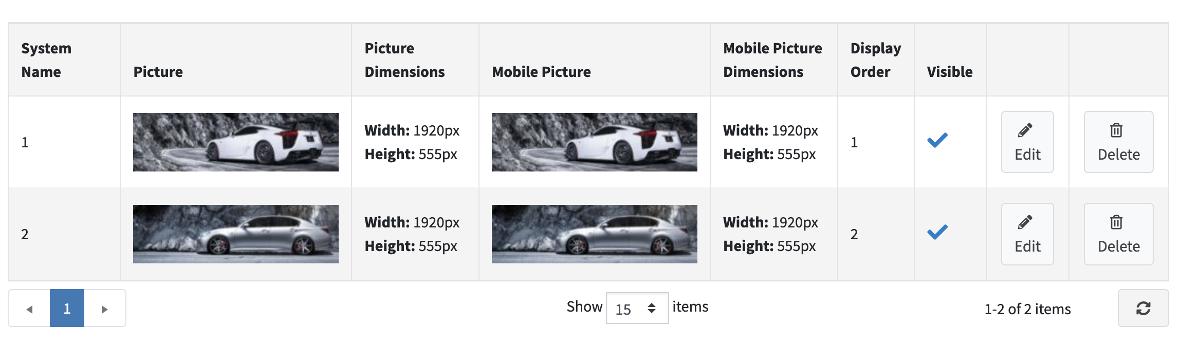Select the trash Delete icon for row 2

[1117, 222]
